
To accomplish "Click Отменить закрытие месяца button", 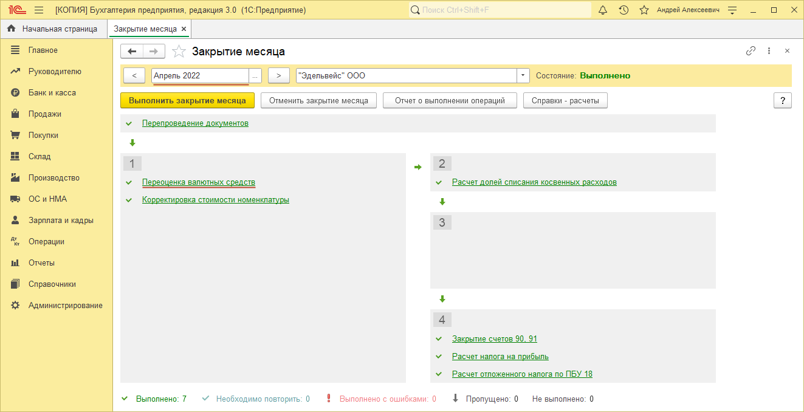I will point(318,100).
